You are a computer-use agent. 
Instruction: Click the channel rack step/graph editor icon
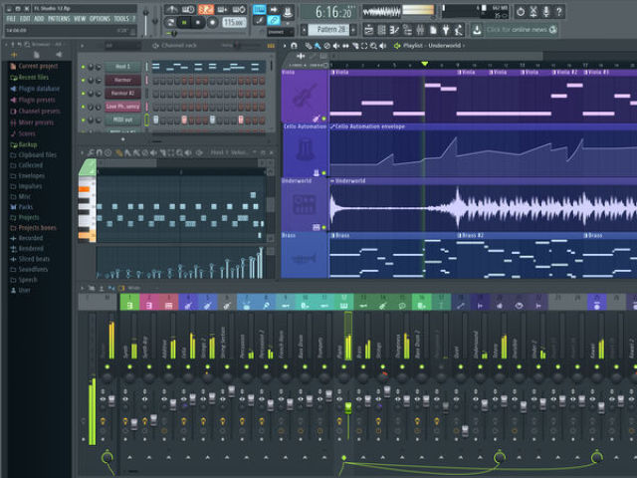pyautogui.click(x=271, y=46)
